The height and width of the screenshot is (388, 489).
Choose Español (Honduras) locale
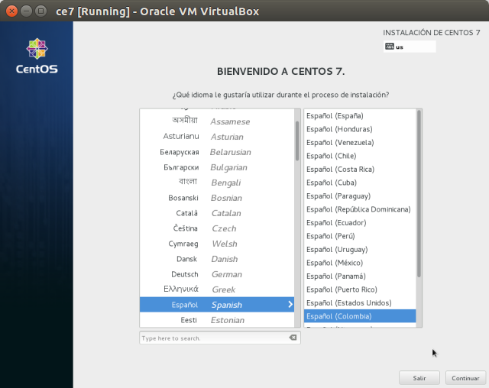coord(360,129)
